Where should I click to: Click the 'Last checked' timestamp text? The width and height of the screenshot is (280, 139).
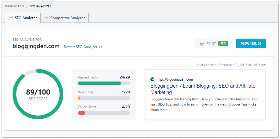(232, 65)
